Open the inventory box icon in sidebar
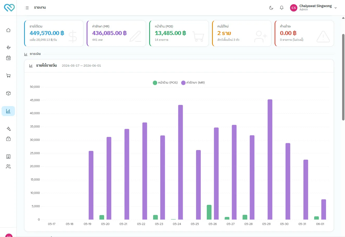 click(8, 93)
